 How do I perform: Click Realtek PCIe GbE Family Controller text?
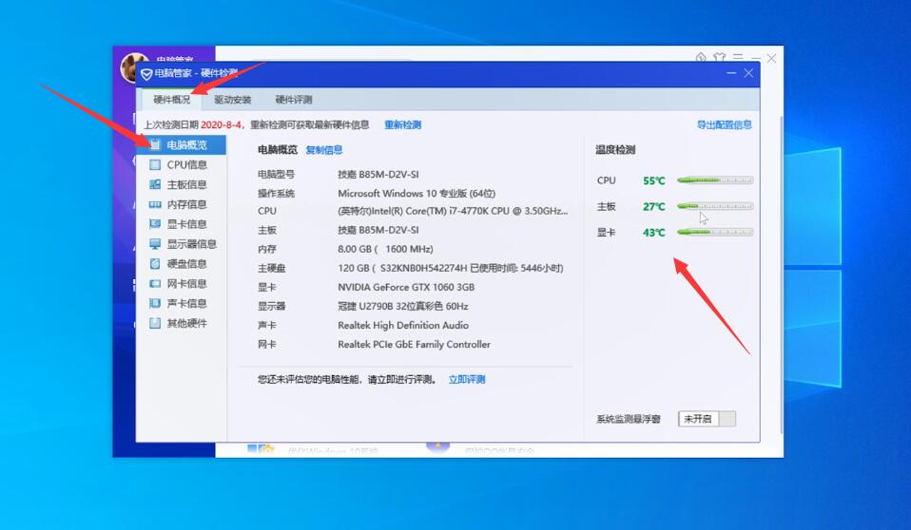pos(415,344)
